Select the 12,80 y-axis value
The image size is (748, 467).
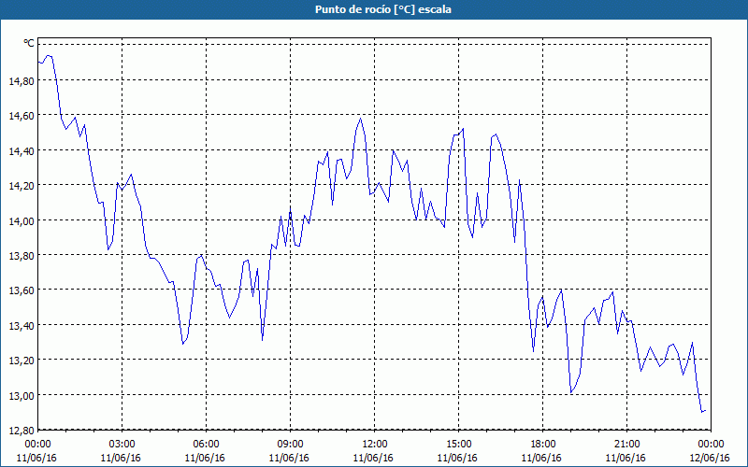22,431
